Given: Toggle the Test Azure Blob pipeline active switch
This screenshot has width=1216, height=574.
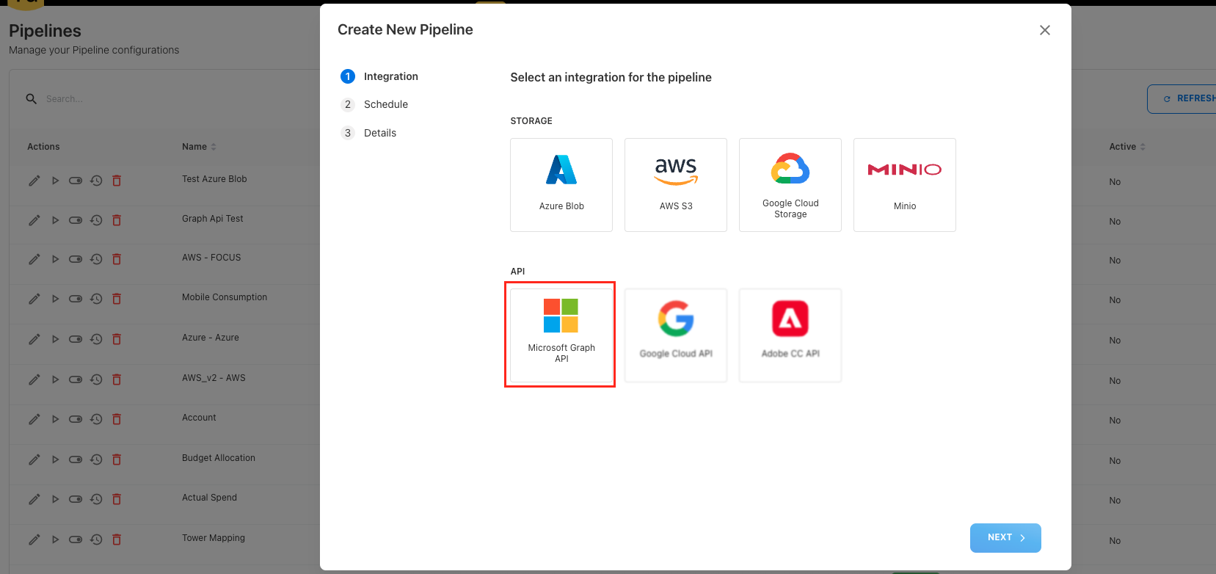Looking at the screenshot, I should 76,181.
